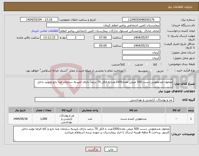The height and width of the screenshot is (156, 199).
Task: Click the remaining time 13:12:15 field
Action: pos(49,37)
